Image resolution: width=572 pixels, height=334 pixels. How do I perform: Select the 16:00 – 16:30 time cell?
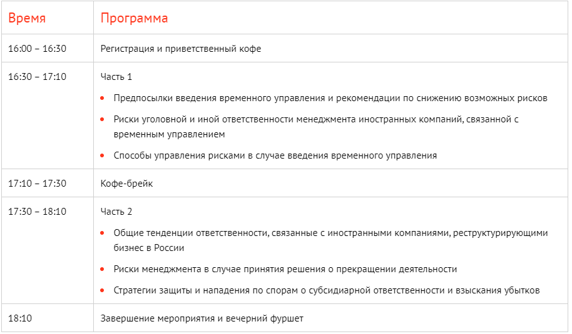point(37,49)
